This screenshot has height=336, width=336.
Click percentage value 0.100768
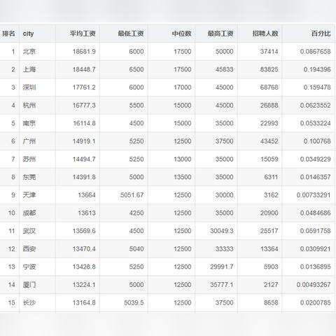[x=317, y=141]
